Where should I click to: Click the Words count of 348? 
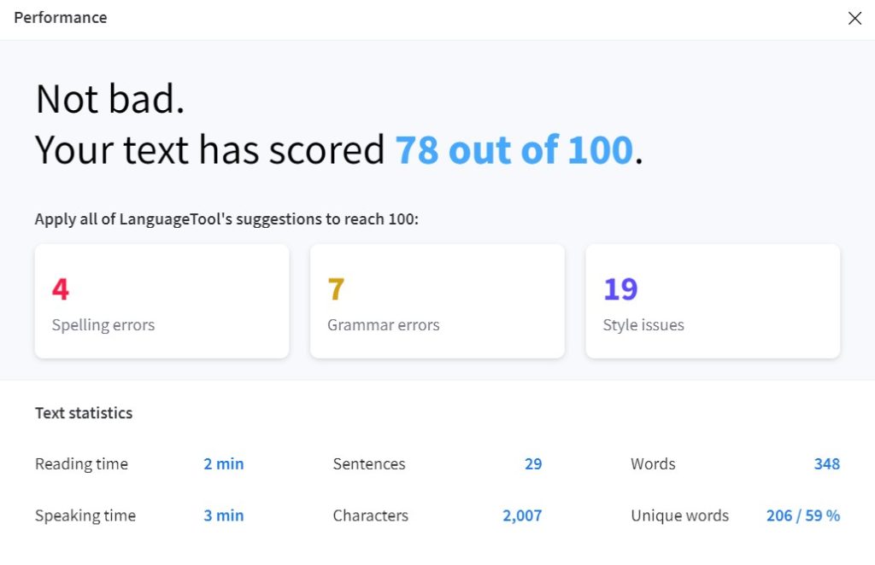(x=826, y=464)
